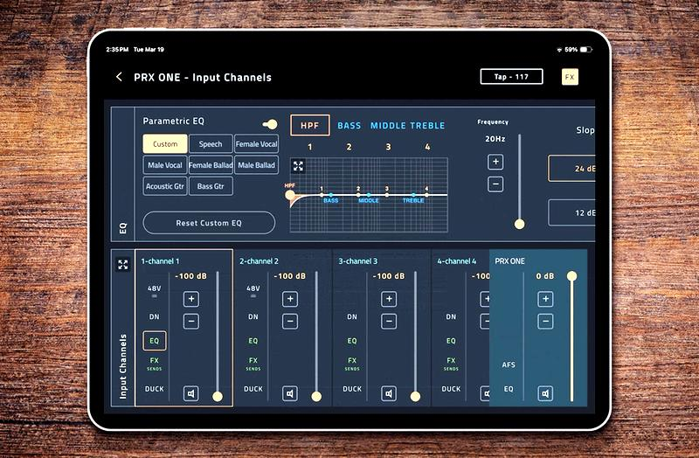Go back using the back arrow
Screen dimensions: 699x458
[119, 77]
